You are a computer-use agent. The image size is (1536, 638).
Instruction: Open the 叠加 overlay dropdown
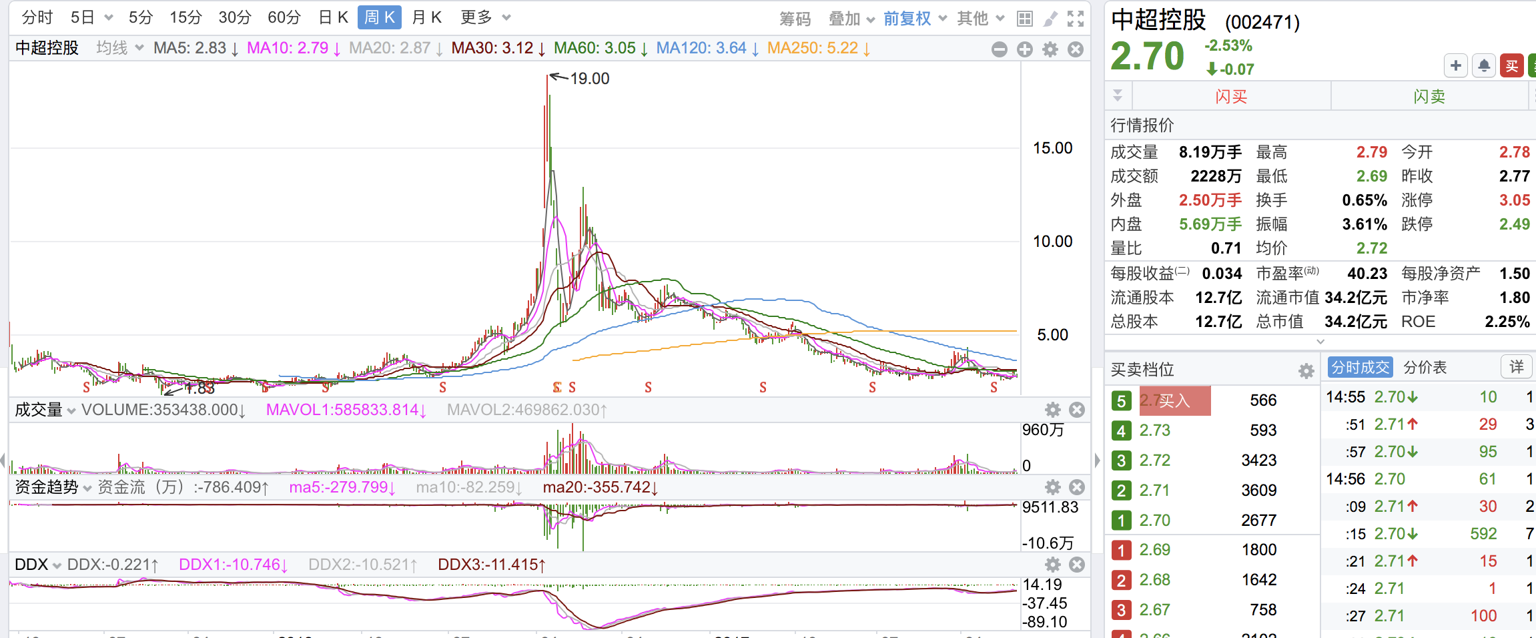851,19
